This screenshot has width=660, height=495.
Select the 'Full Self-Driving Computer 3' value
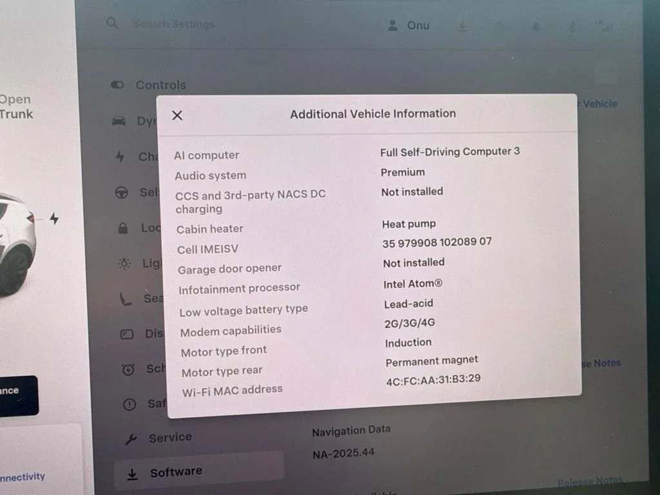click(450, 151)
